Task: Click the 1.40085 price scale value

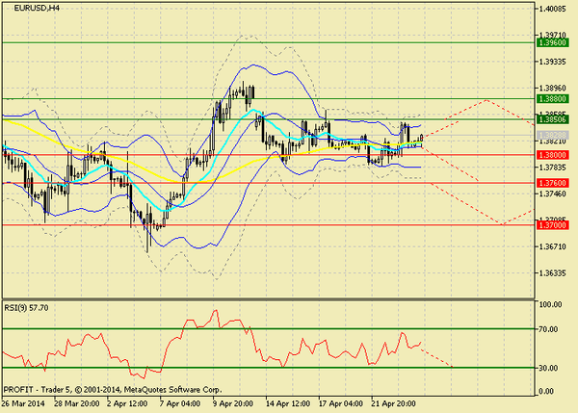Action: (x=552, y=8)
